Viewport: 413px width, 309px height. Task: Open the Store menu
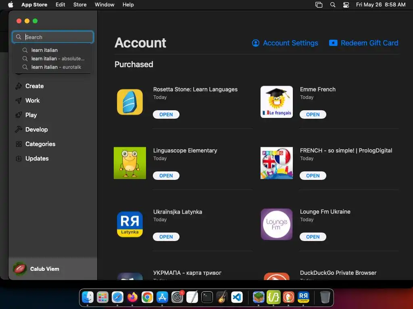tap(80, 4)
